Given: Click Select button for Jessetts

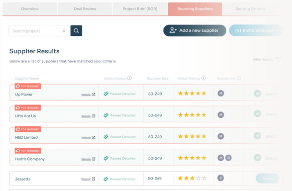Looking at the screenshot, I should pos(268,179).
